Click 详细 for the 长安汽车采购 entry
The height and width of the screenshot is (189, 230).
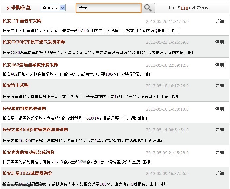pos(219,86)
